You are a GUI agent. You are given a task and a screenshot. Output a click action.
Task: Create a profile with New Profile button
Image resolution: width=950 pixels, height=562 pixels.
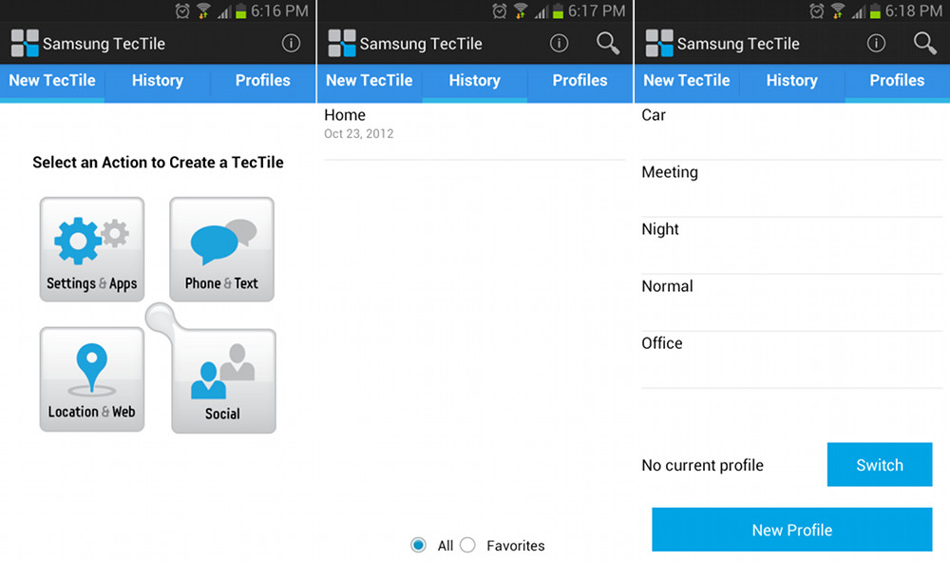tap(792, 530)
